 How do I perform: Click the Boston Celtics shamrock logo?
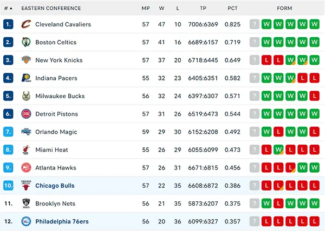coord(26,42)
